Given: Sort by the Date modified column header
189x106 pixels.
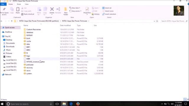Looking at the screenshot, I should 65,26.
